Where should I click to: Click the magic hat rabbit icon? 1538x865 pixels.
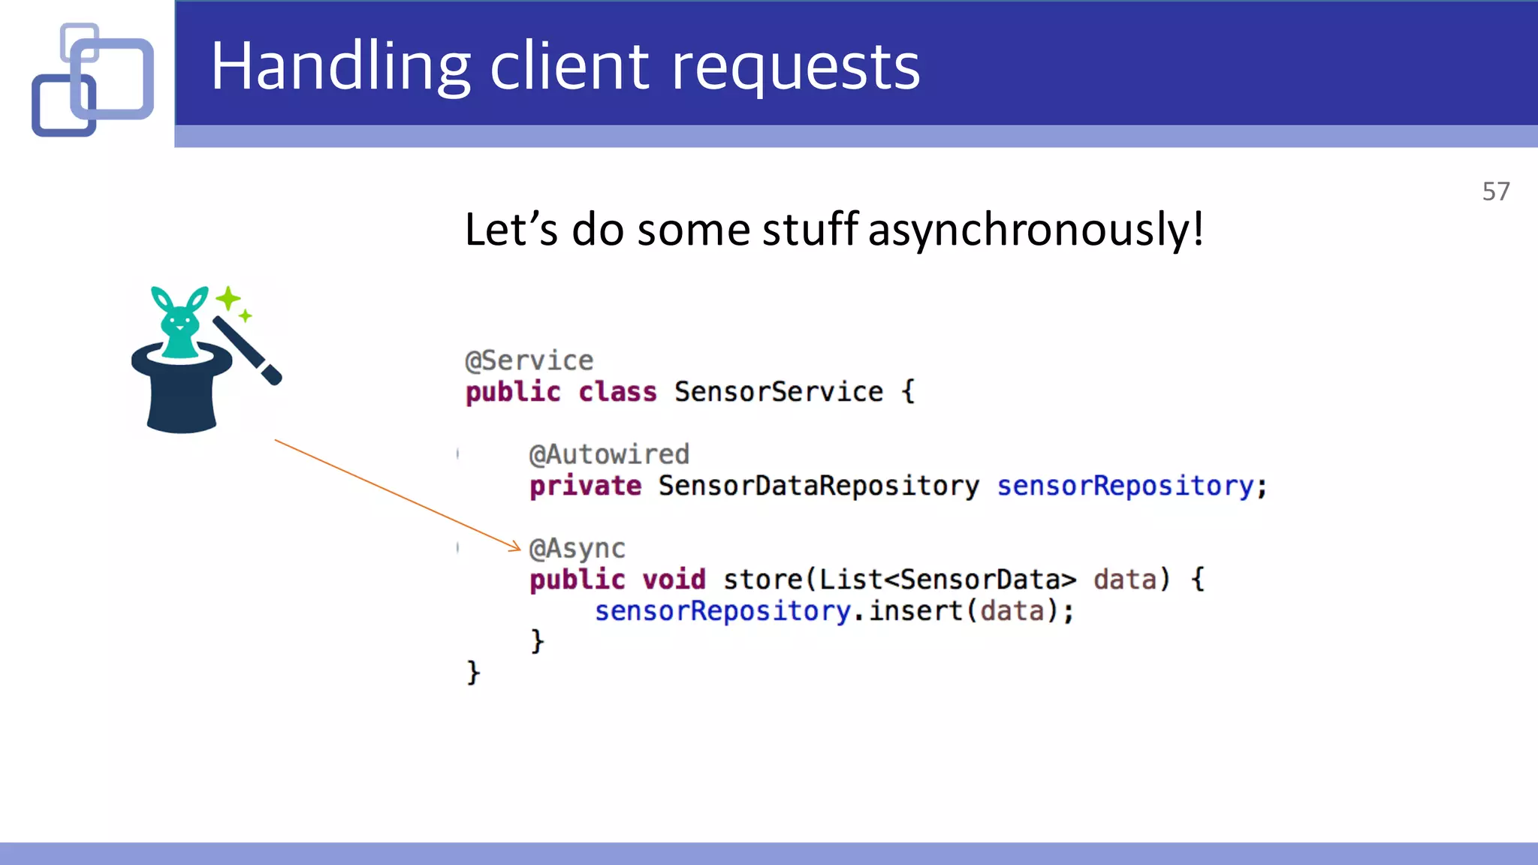[207, 359]
